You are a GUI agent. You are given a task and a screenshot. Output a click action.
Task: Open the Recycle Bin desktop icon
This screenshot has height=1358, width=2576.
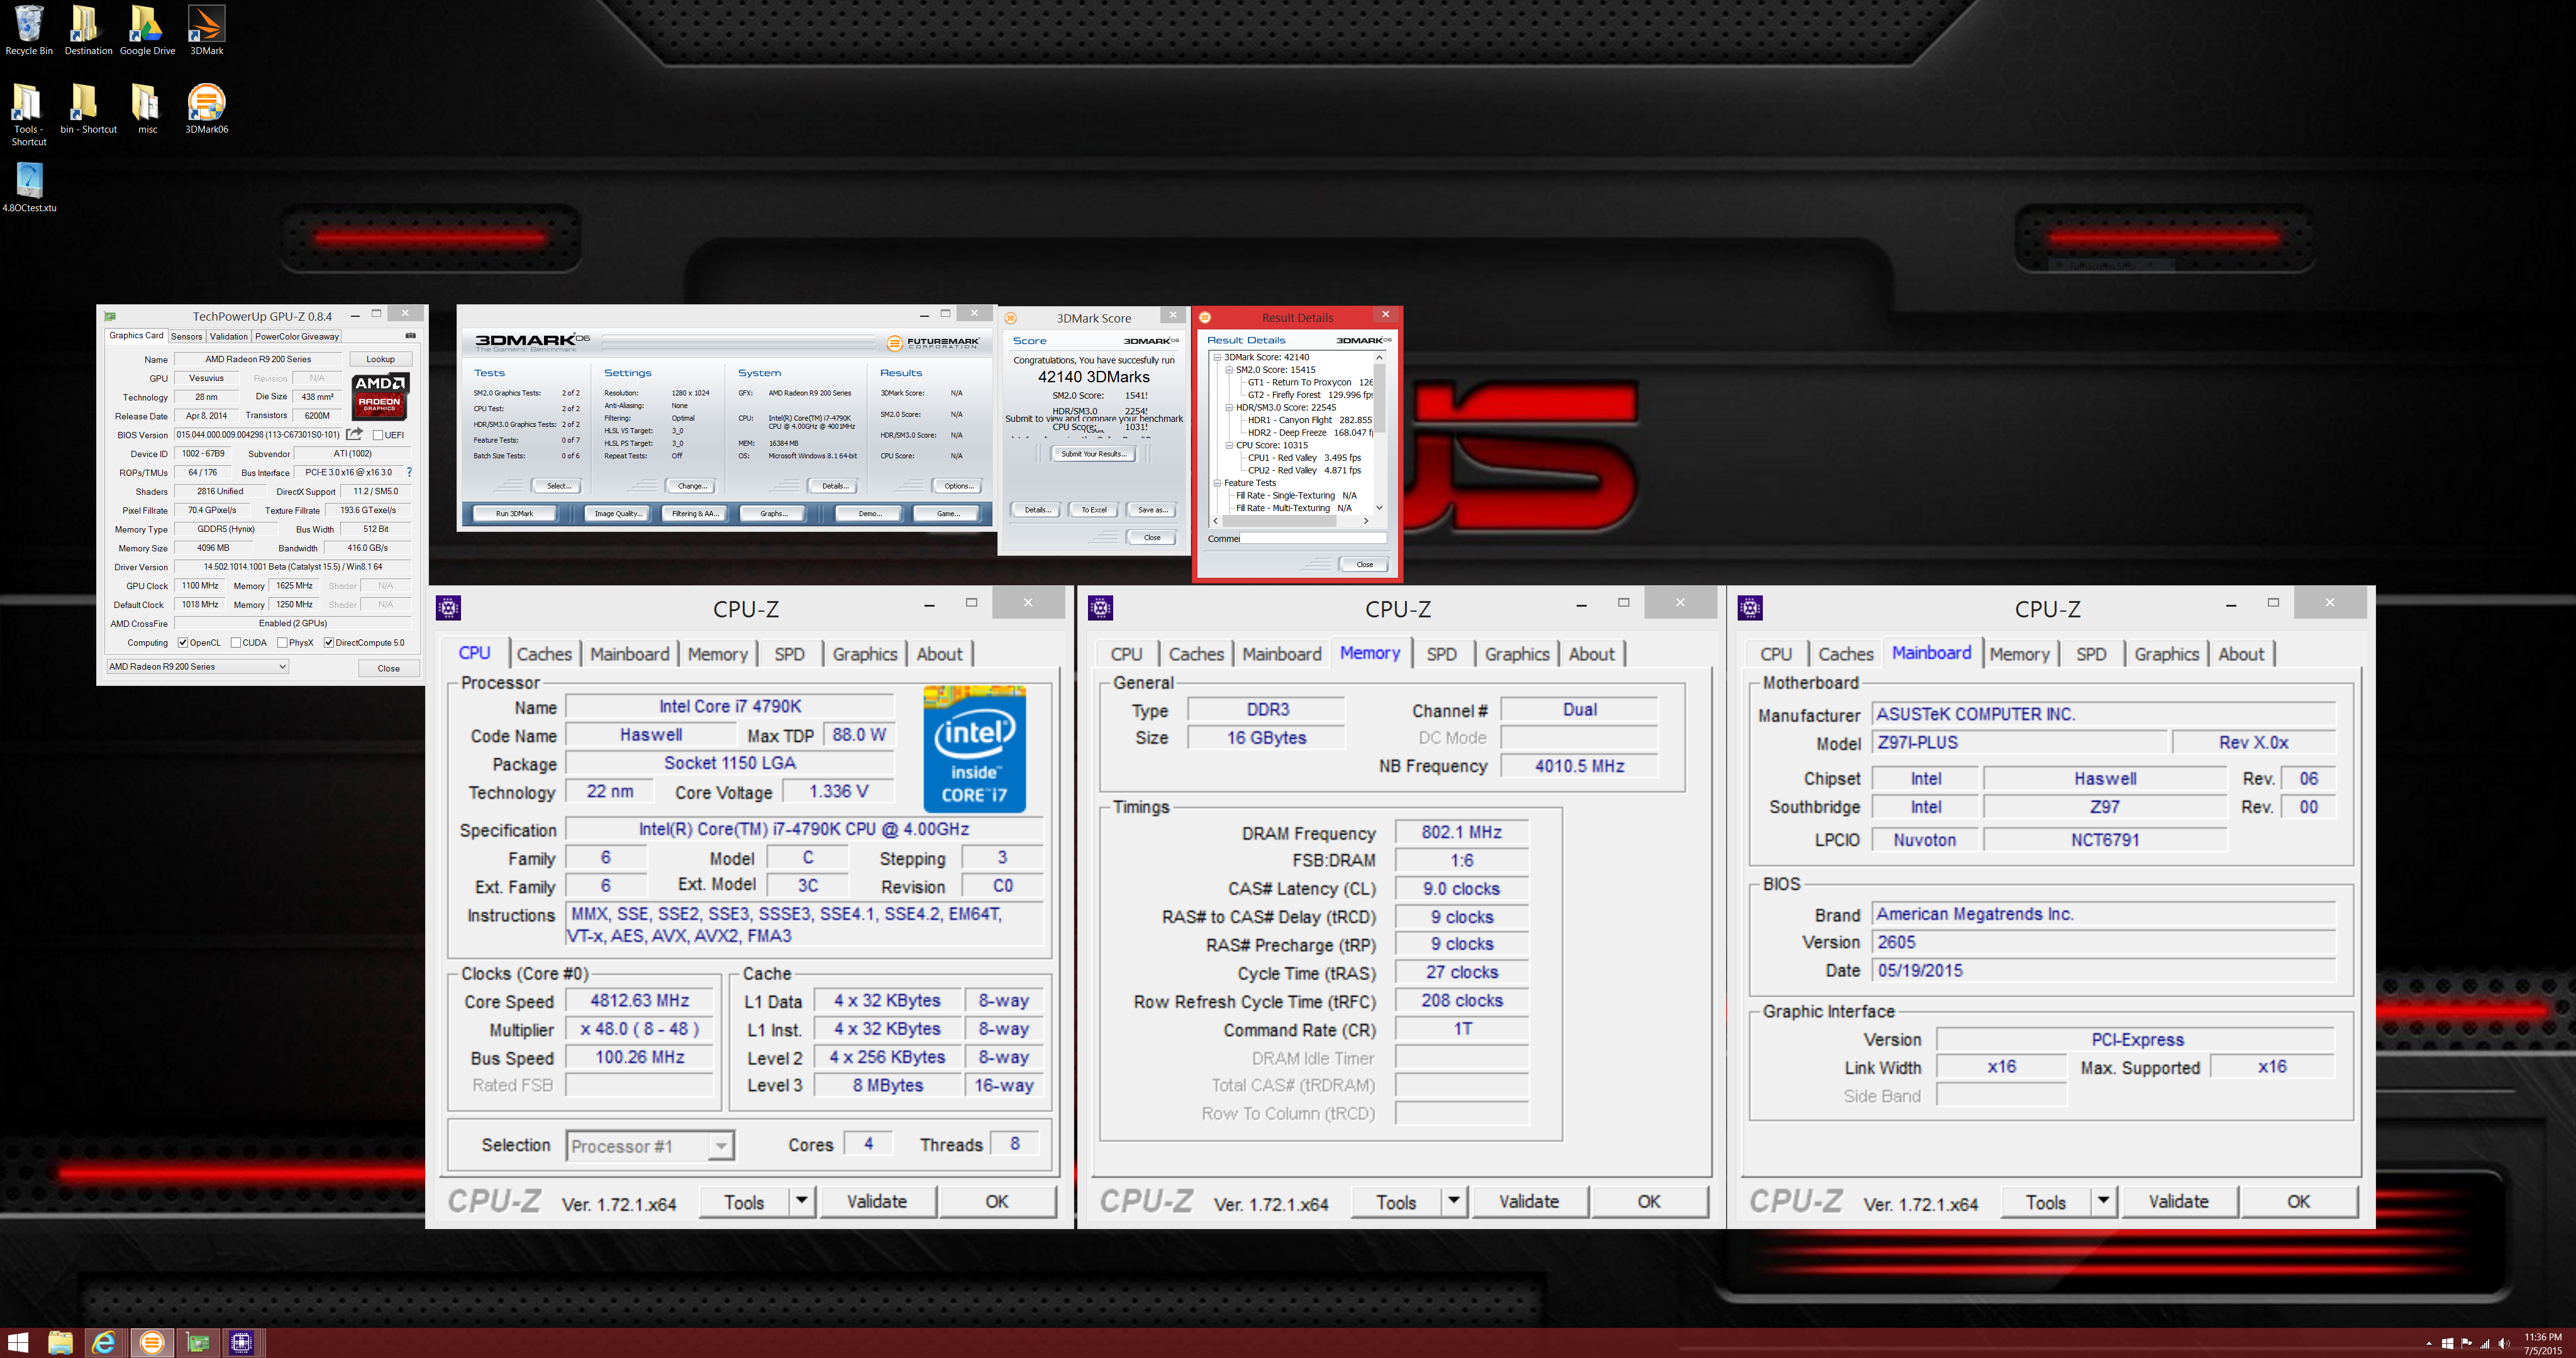(29, 30)
